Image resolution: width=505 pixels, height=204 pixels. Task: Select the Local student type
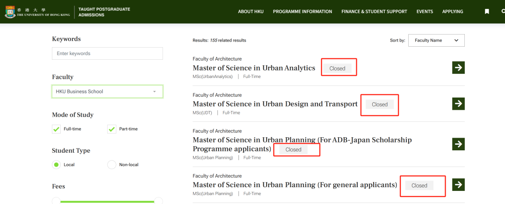pos(57,164)
